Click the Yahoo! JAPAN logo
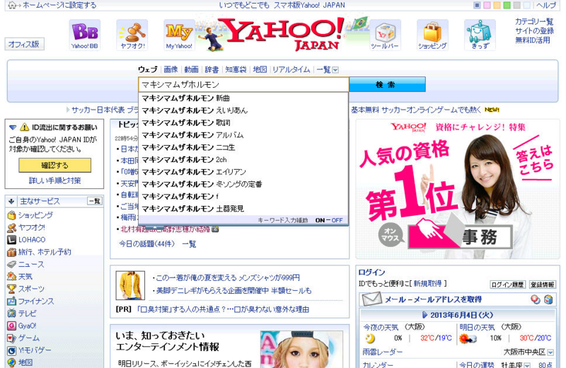Screen dimensions: 566x368 tap(282, 33)
